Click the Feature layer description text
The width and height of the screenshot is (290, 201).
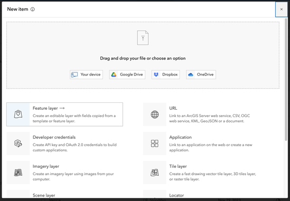74,118
